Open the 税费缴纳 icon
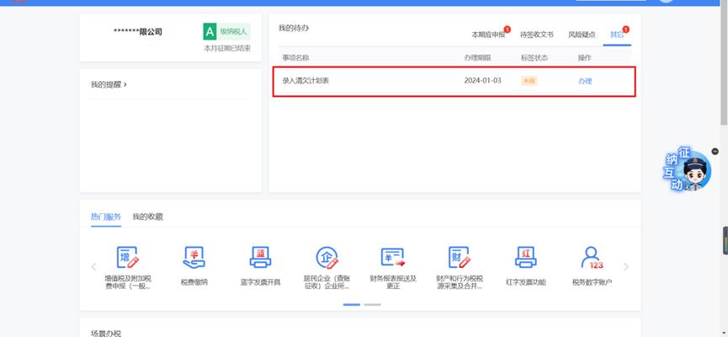This screenshot has height=337, width=728. pos(194,257)
